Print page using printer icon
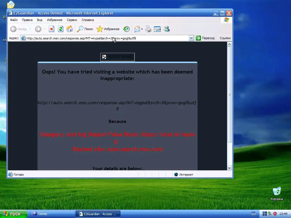This screenshot has width=291, height=218. (x=148, y=29)
